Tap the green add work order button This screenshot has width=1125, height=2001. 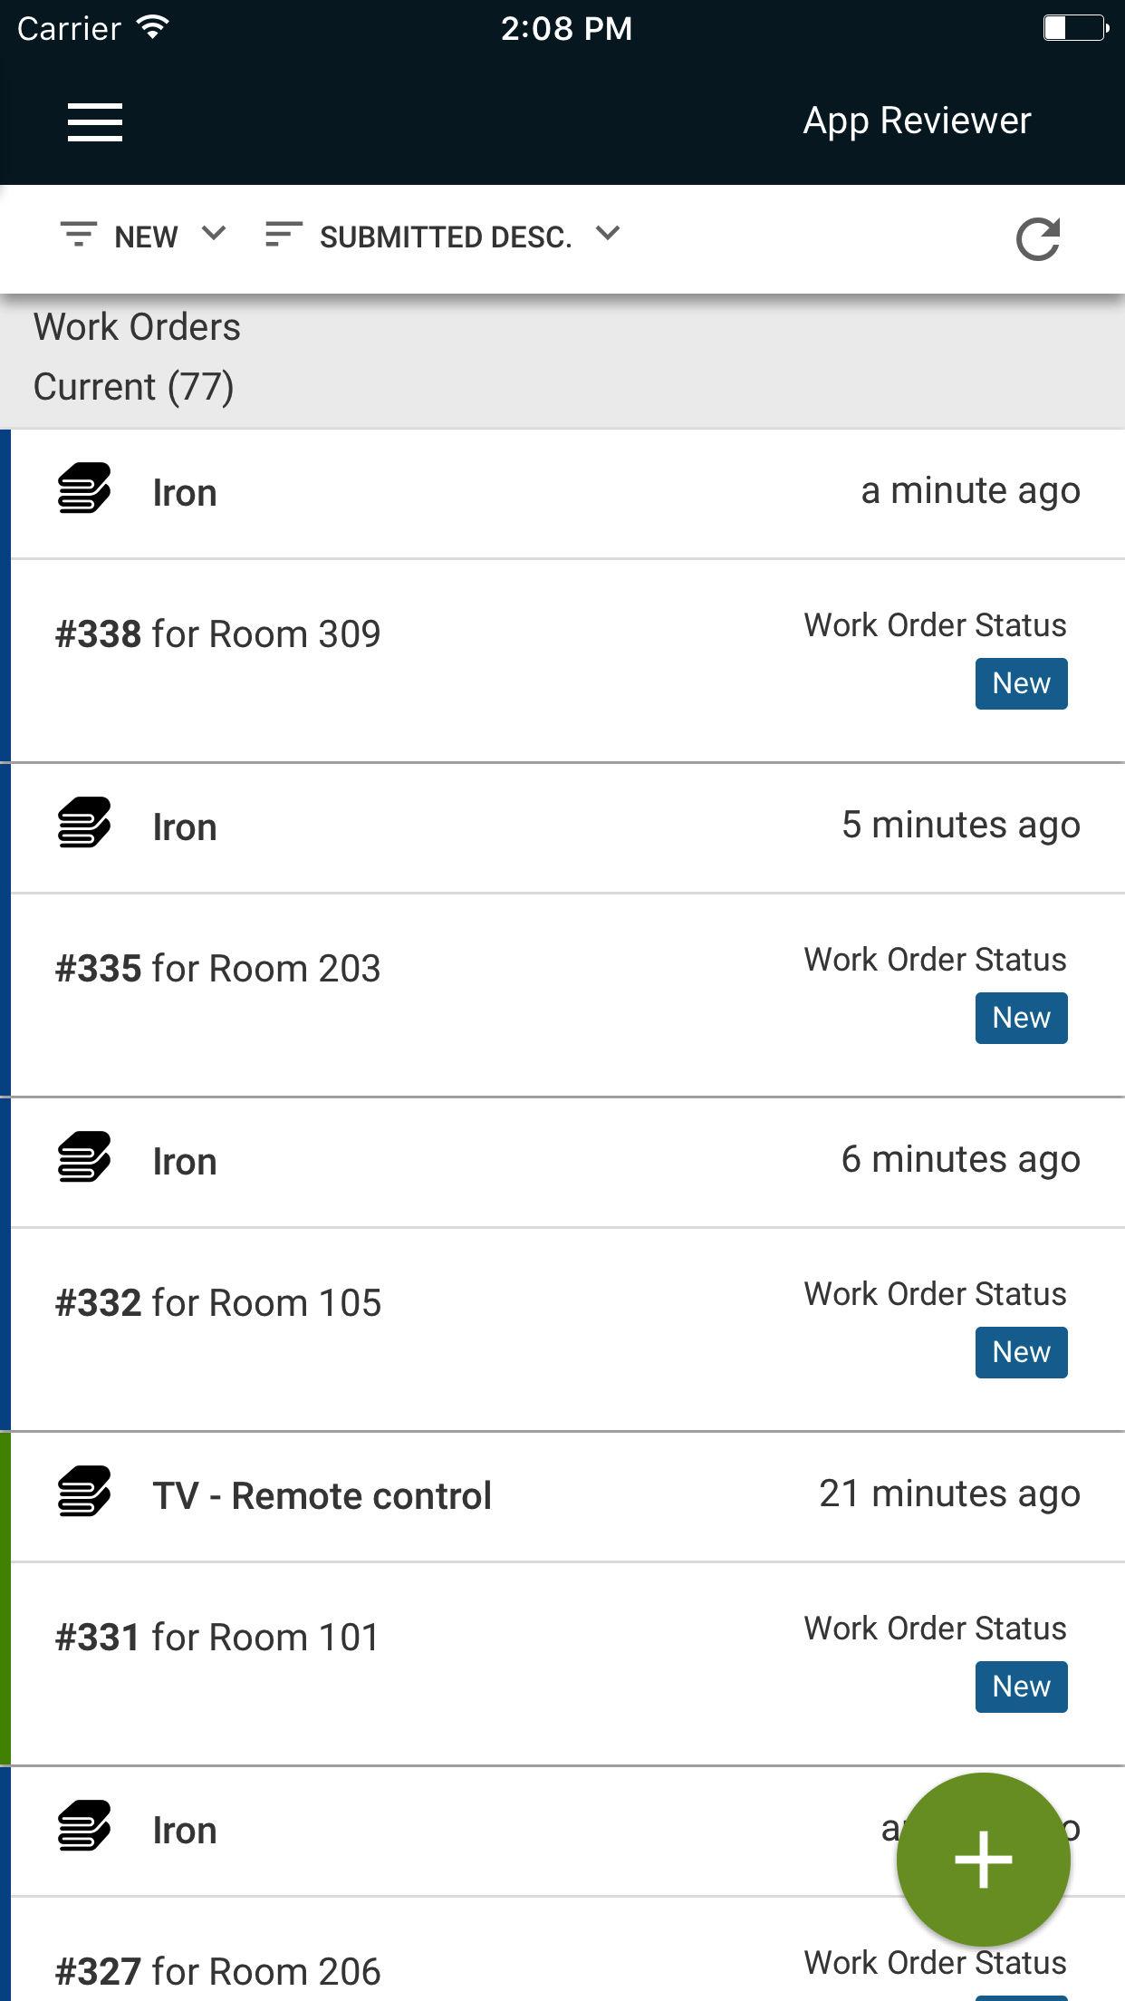click(983, 1859)
